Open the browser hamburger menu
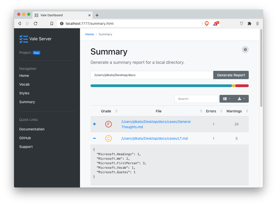277x206 pixels. (257, 24)
